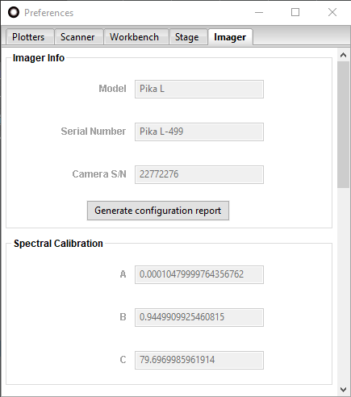Go to the Stage tab
Screen dimensions: 351x397
186,37
